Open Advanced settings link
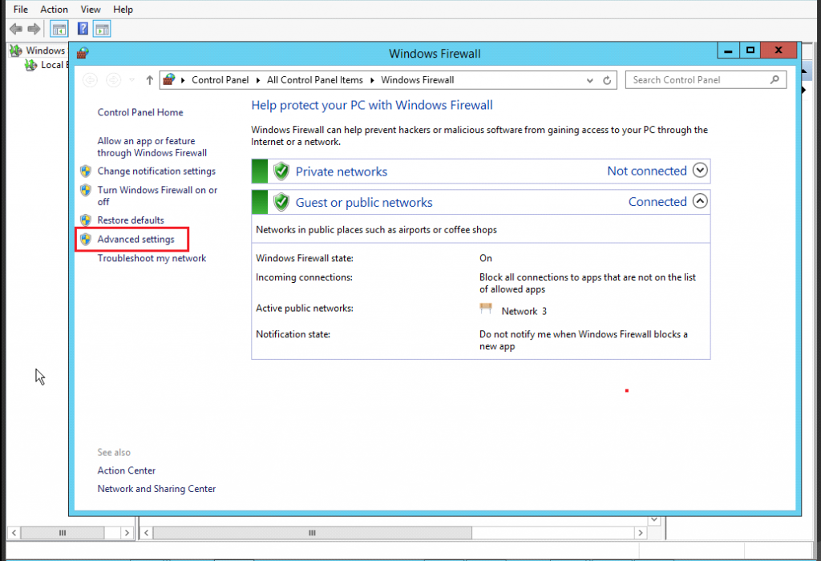This screenshot has width=821, height=561. click(x=135, y=239)
